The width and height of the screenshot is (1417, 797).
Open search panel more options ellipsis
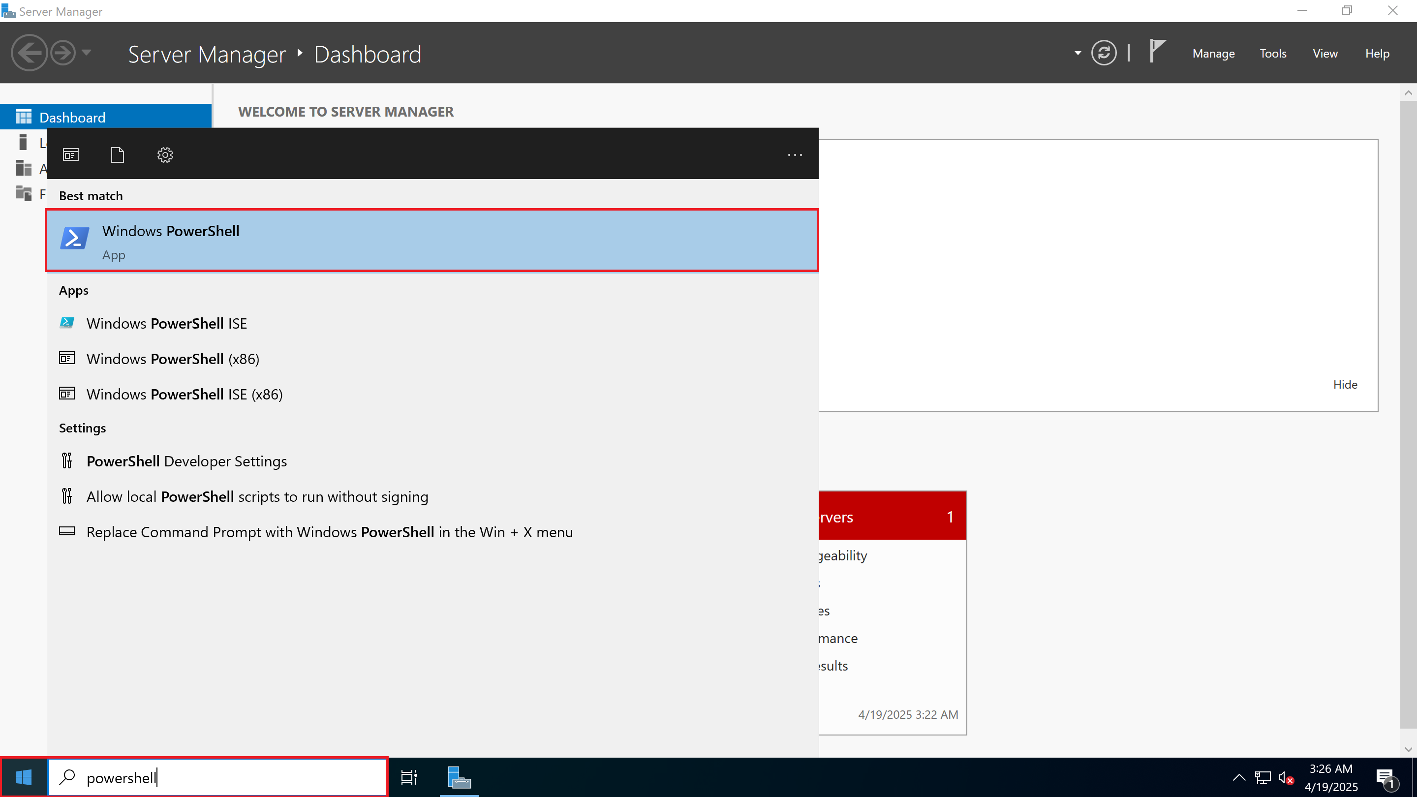pyautogui.click(x=795, y=155)
